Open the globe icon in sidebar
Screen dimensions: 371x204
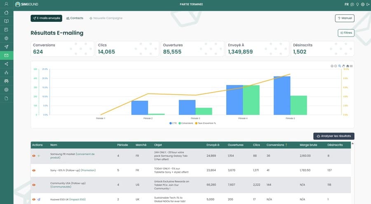(x=6, y=38)
